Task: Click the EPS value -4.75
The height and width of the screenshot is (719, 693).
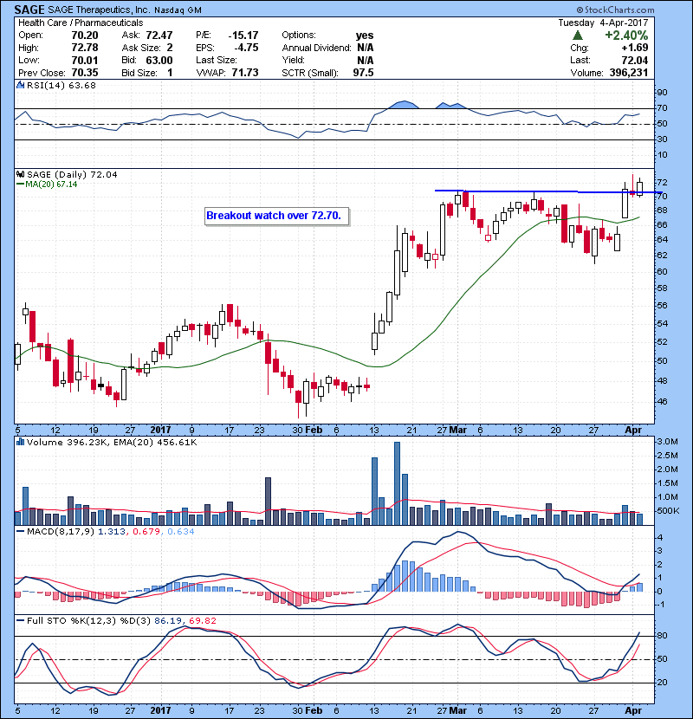Action: (x=246, y=48)
